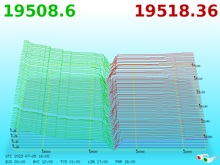Click the 0.1k volume axis label
This screenshot has height=165, width=220.
coord(16,147)
